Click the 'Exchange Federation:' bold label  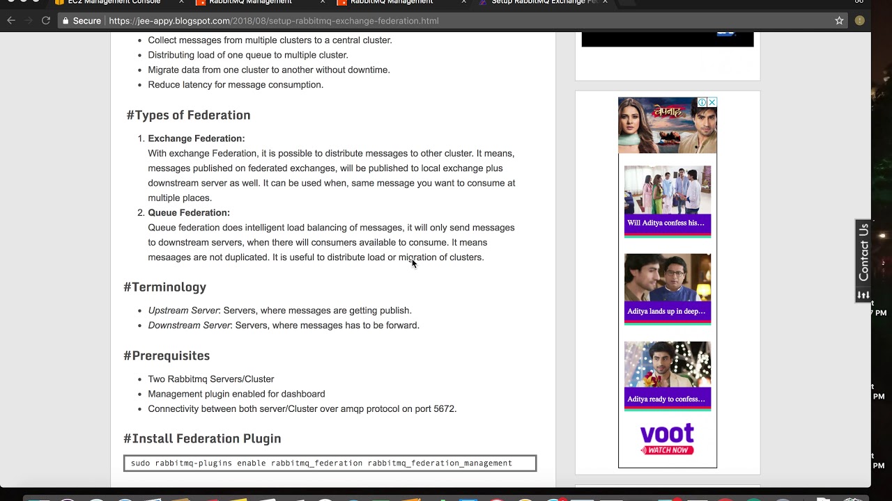click(197, 138)
